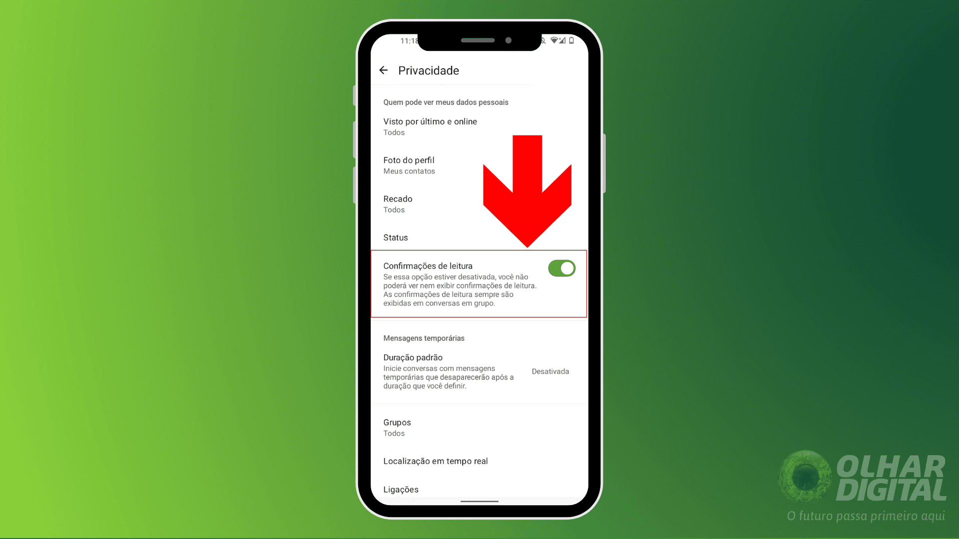Open Status privacy settings
959x539 pixels.
[396, 237]
